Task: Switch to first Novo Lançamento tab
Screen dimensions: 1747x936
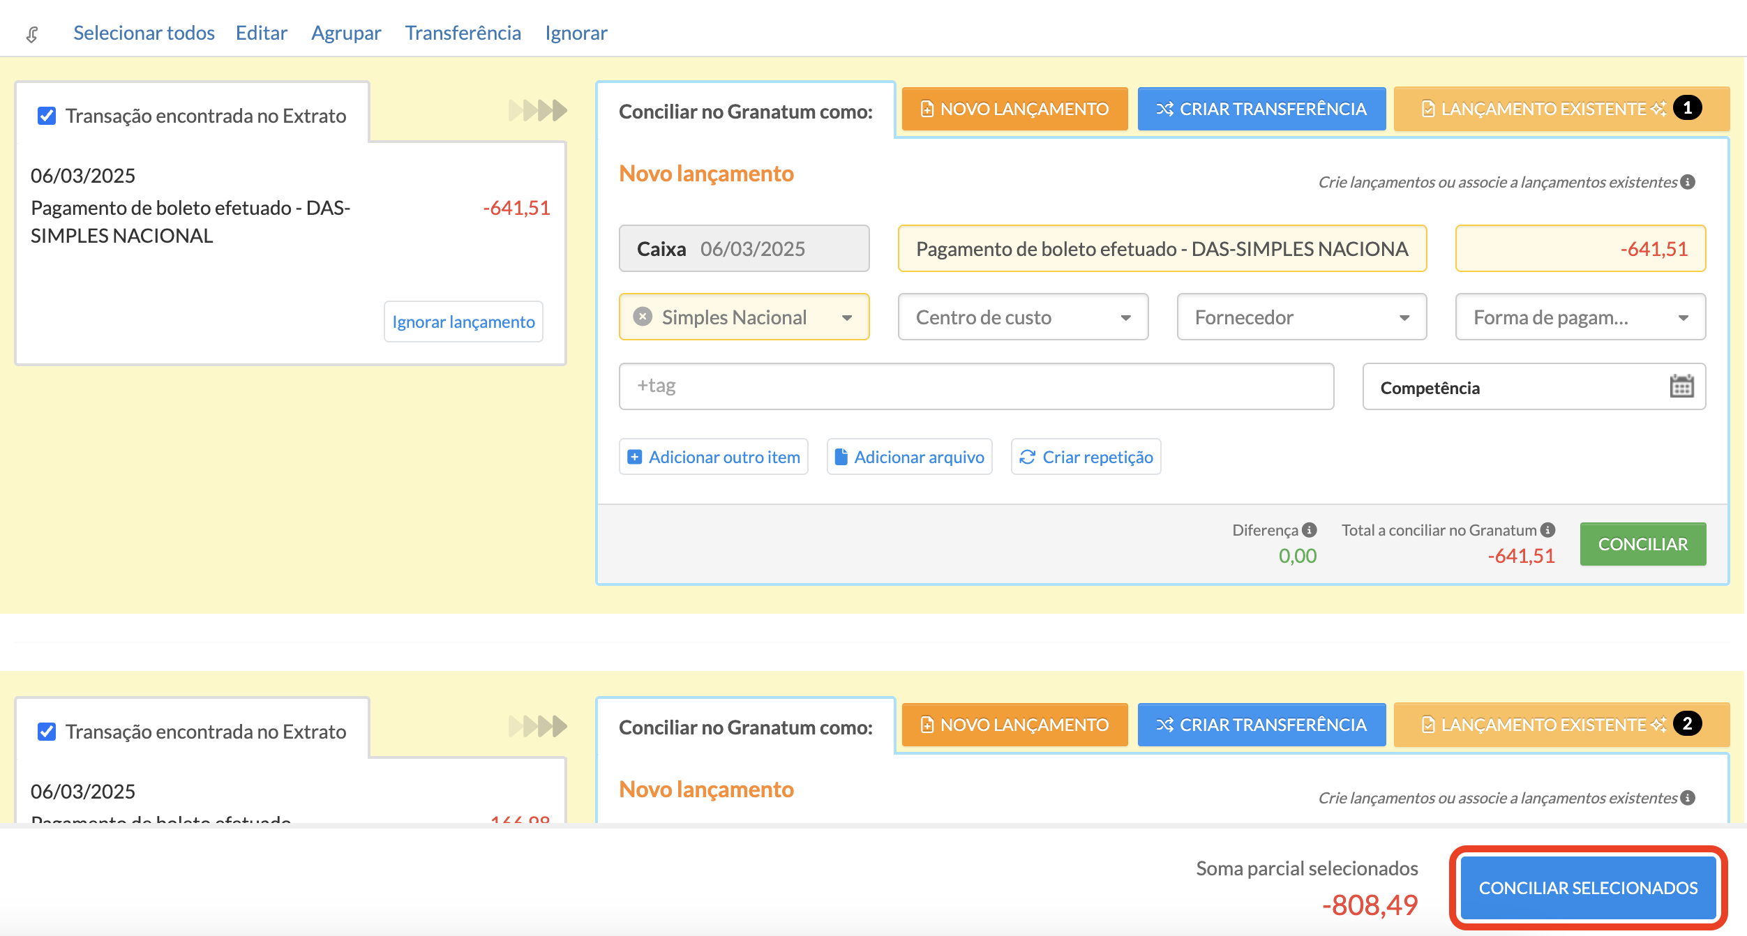Action: coord(1014,110)
